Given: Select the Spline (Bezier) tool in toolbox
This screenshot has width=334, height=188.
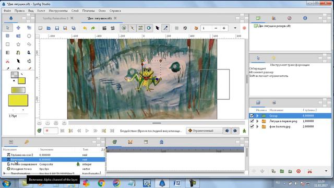Looking at the screenshot, I should click(x=18, y=53).
